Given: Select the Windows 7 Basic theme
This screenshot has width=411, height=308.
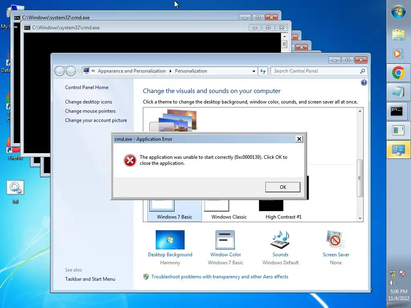Looking at the screenshot, I should [x=175, y=211].
